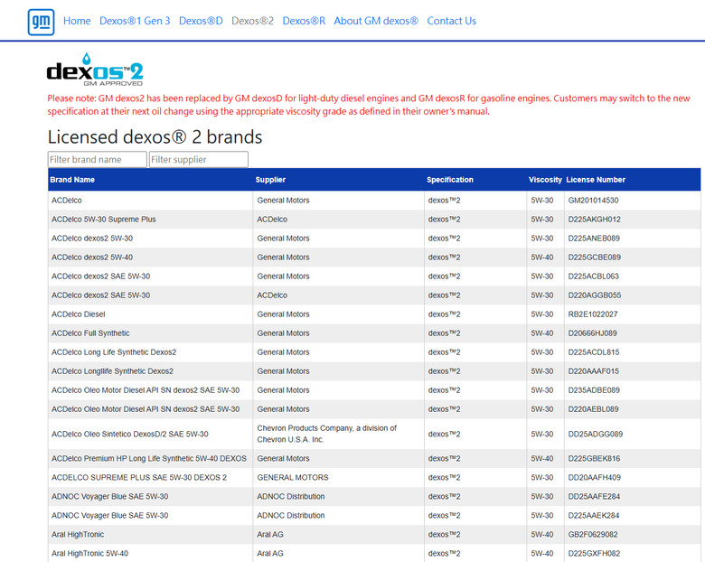Viewport: 705px width, 562px height.
Task: Go to Dexos®1 Gen 3 page
Action: pos(135,21)
